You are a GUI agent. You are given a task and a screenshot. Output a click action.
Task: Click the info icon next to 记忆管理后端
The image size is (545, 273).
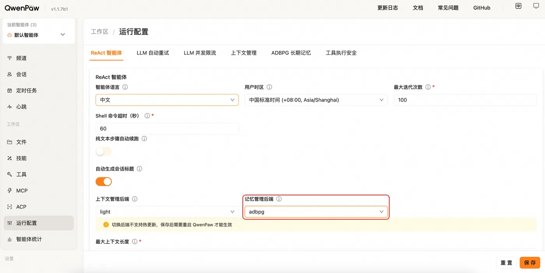tap(279, 199)
